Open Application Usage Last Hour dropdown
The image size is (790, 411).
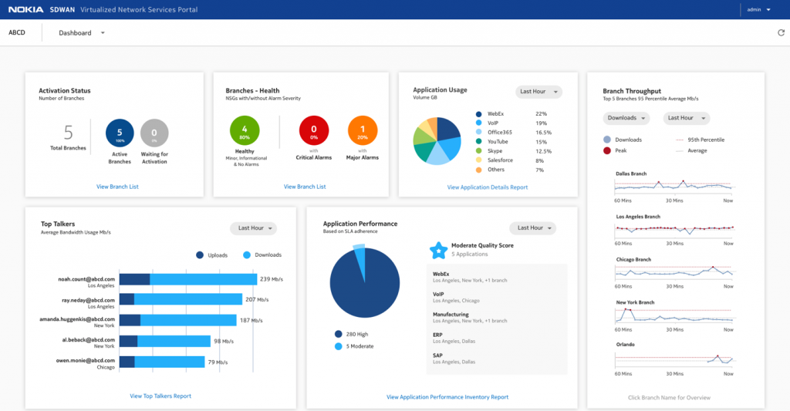coord(538,92)
